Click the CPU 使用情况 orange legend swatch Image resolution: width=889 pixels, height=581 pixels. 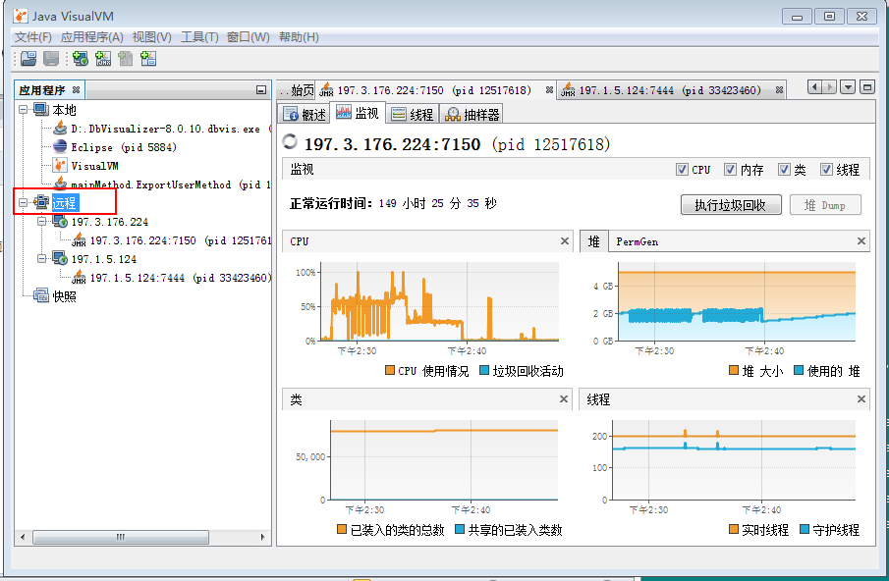[390, 370]
